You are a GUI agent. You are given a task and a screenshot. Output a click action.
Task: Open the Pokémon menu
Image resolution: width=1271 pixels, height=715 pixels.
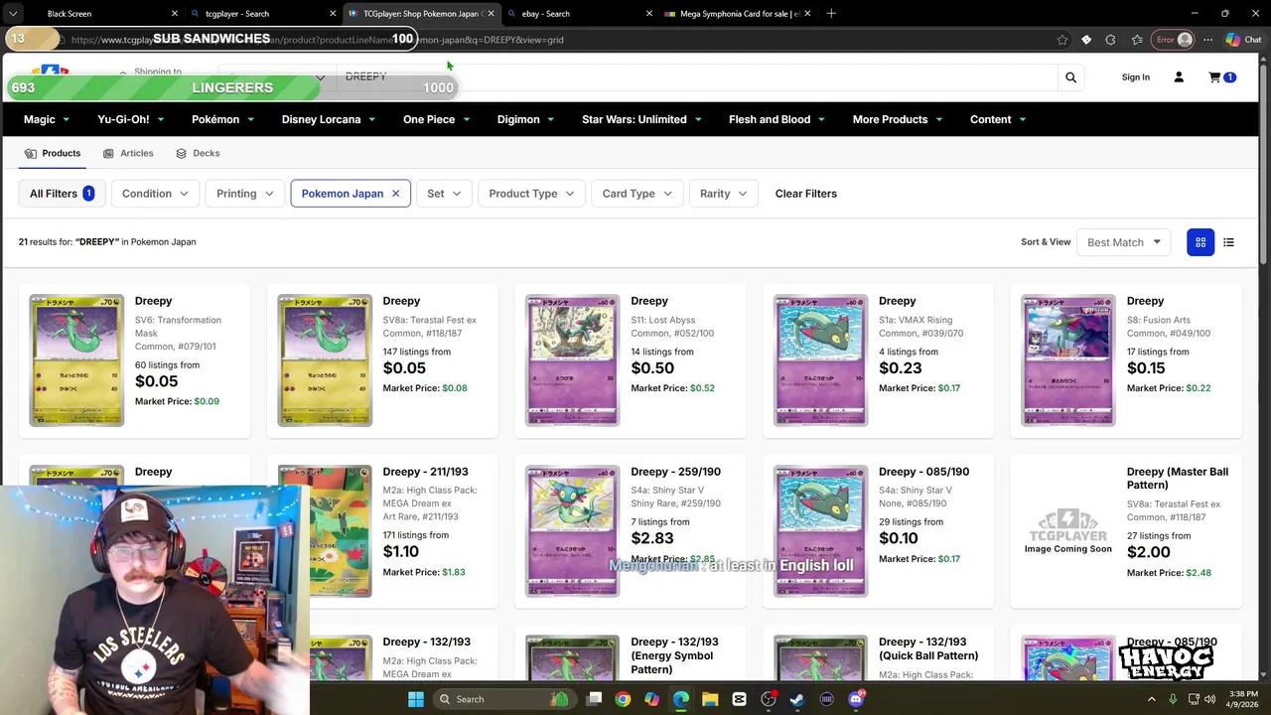click(222, 119)
